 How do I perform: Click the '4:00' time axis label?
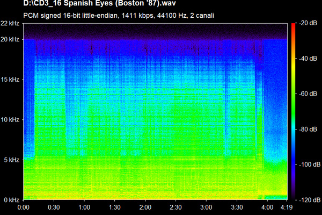[267, 207]
